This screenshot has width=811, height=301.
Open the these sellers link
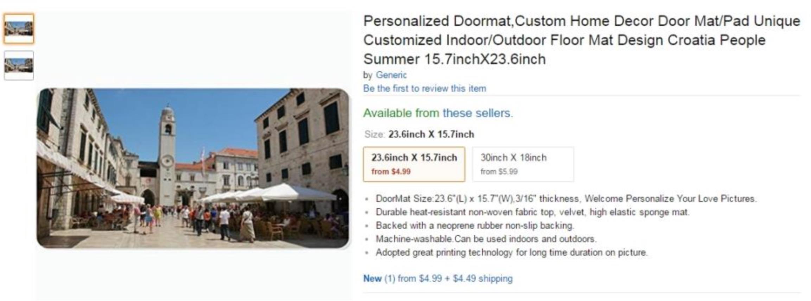point(478,113)
